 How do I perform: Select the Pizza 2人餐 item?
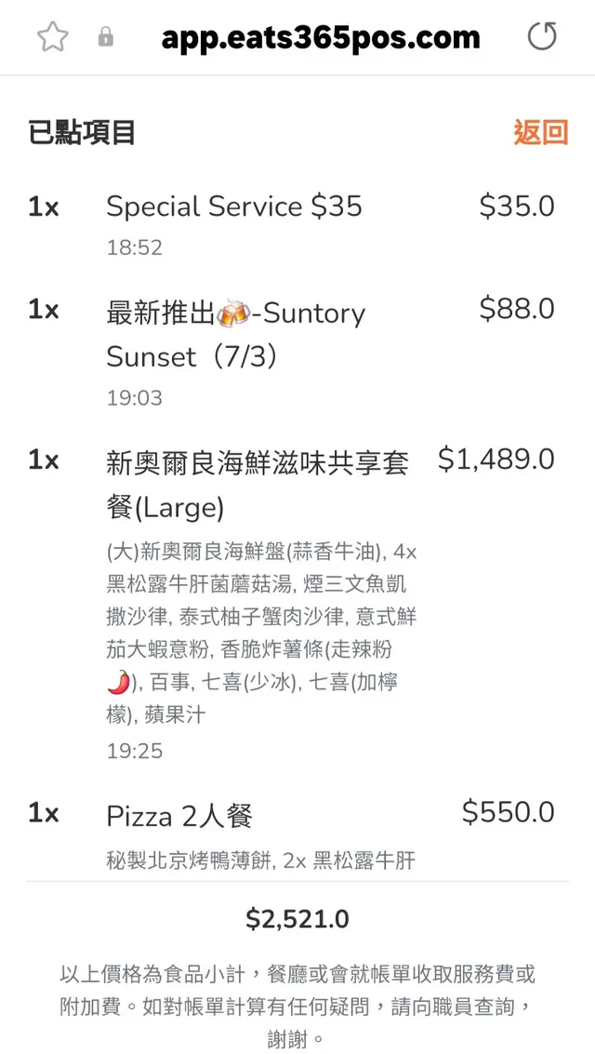179,817
